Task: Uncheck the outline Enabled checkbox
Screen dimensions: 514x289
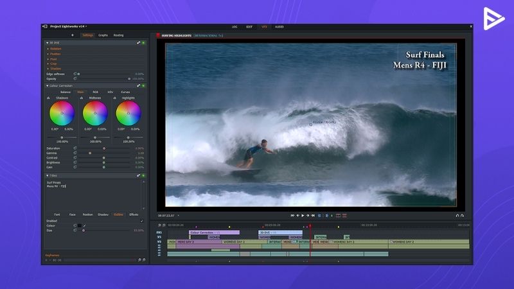Action: coord(141,221)
